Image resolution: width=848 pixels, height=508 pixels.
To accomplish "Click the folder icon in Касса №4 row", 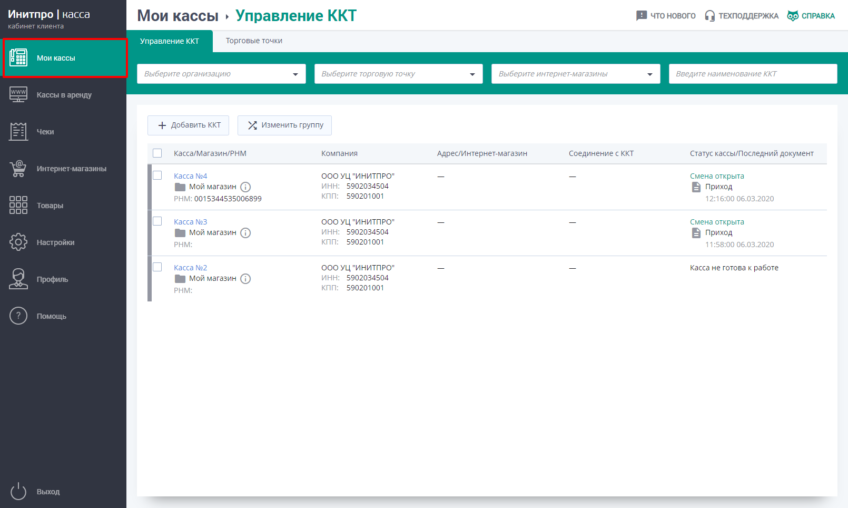I will 180,187.
